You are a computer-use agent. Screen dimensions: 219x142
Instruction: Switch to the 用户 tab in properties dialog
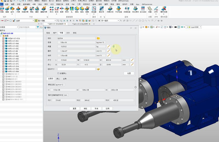[55, 33]
